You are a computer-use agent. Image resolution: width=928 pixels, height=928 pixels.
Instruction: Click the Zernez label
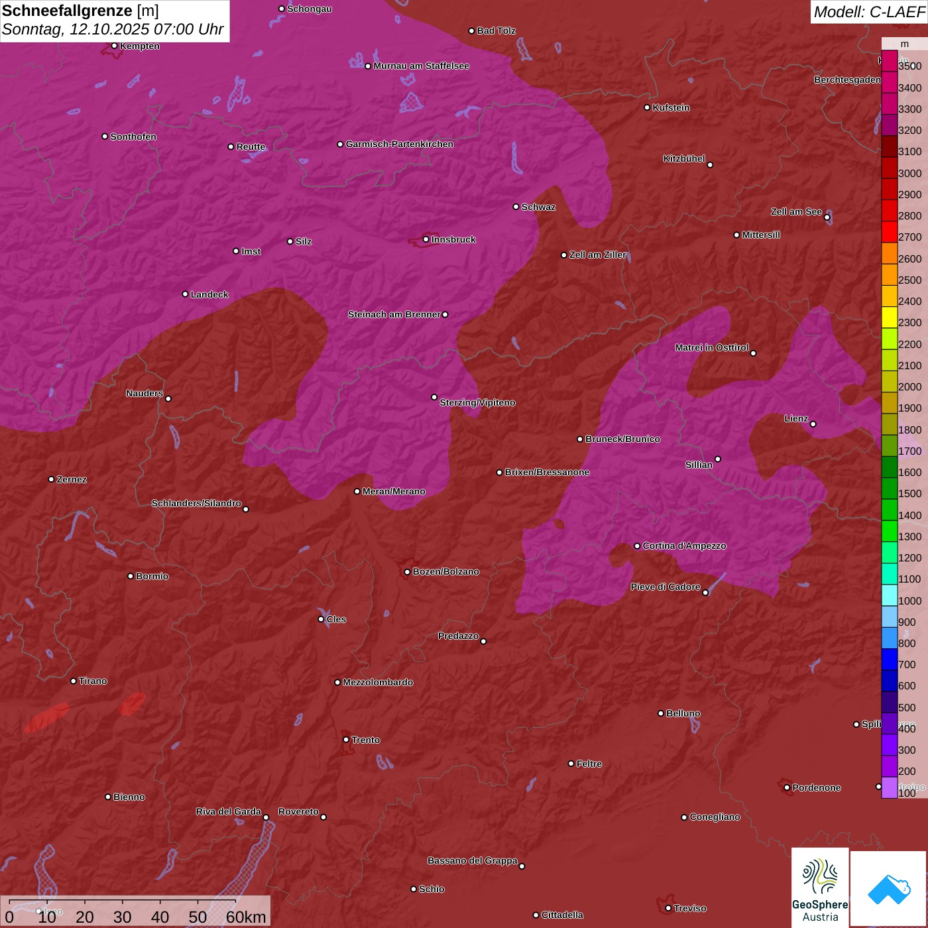(72, 480)
